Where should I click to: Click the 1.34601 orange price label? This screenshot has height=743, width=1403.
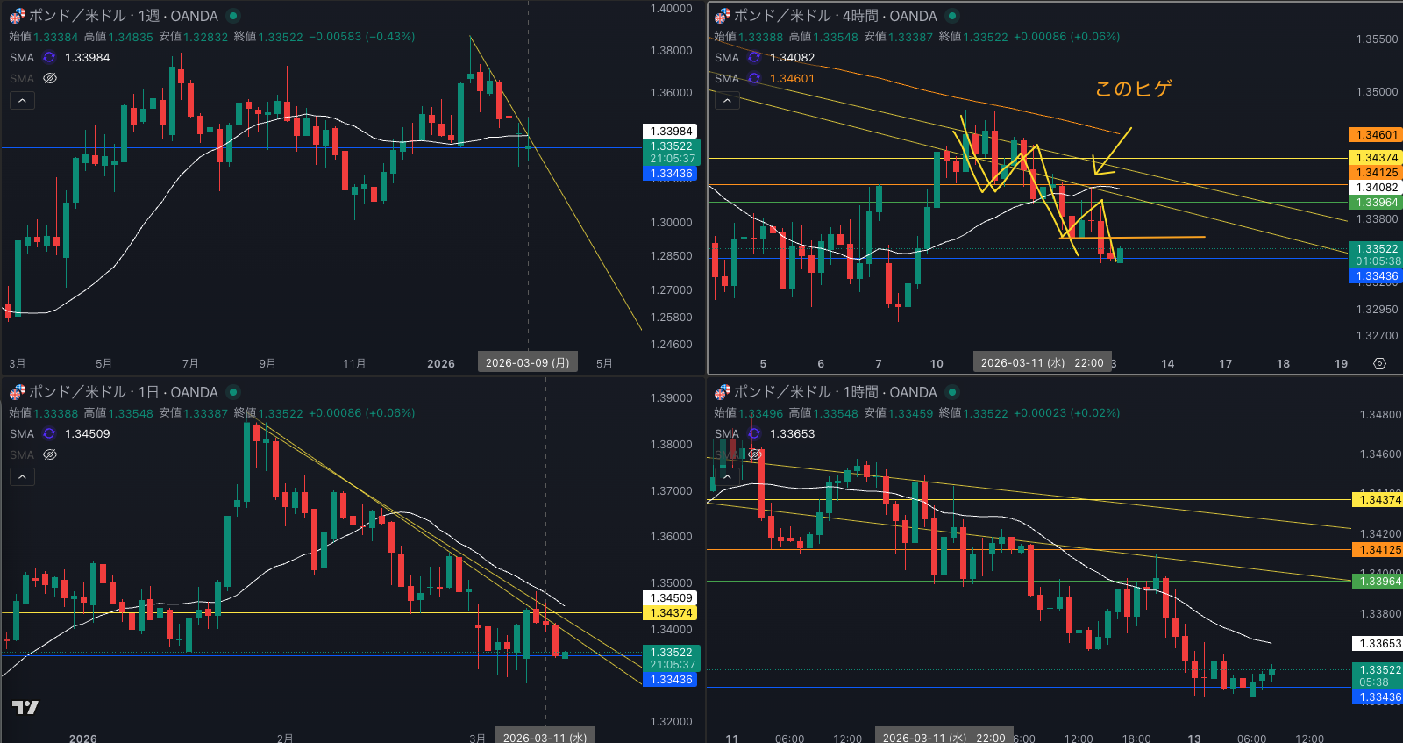pos(1376,135)
